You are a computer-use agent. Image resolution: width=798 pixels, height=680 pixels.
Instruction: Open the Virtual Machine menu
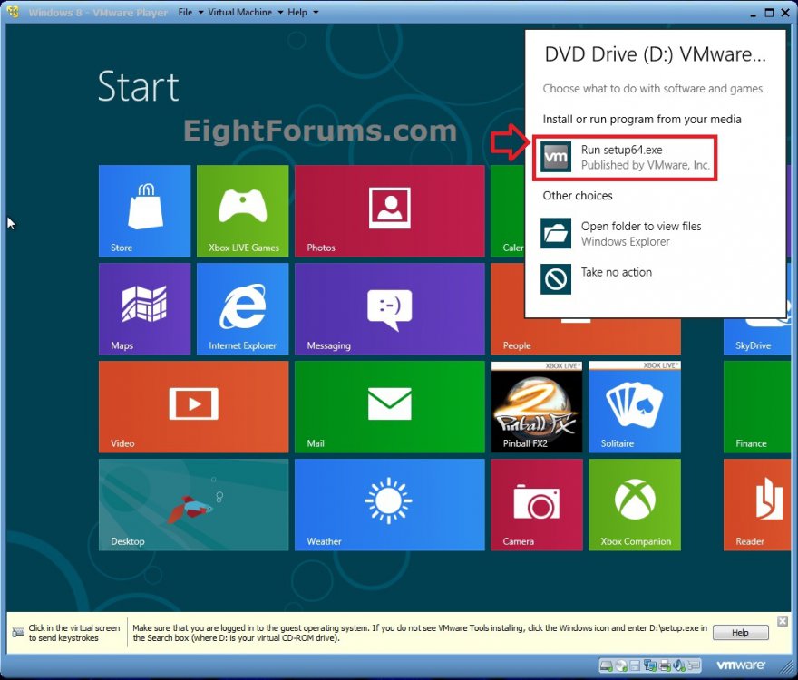pyautogui.click(x=245, y=12)
